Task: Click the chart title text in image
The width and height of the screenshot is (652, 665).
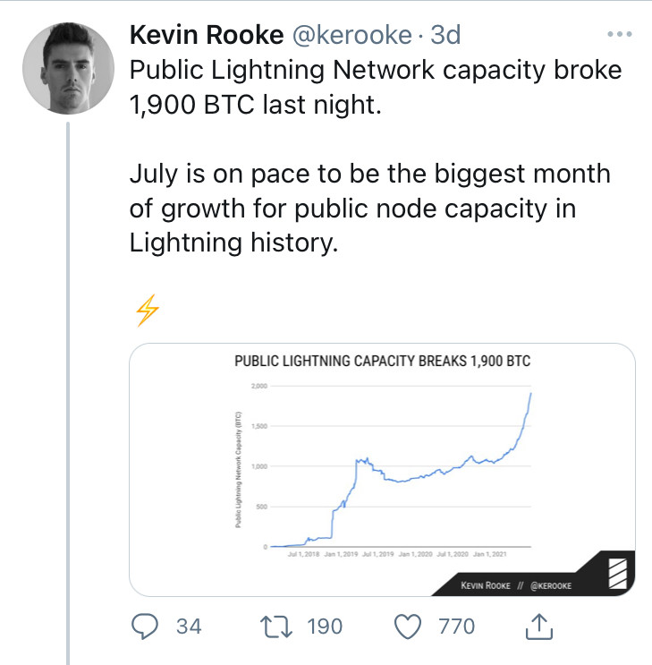Action: click(x=383, y=361)
